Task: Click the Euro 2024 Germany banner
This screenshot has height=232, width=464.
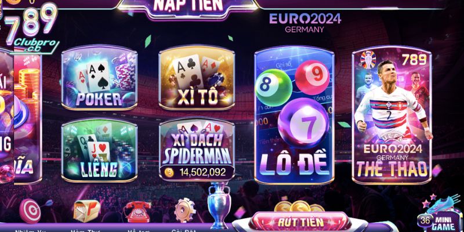Action: [305, 23]
